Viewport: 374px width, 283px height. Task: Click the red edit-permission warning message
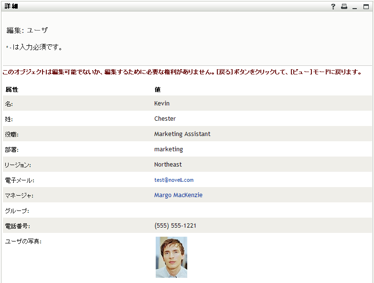click(x=182, y=73)
